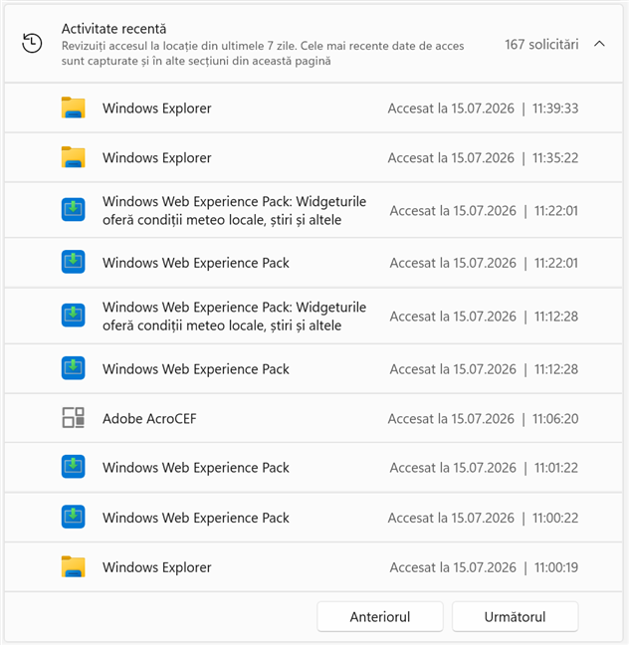
Task: Click Widgeturile entry icon at 11:22:01
Action: 74,209
